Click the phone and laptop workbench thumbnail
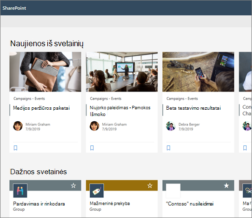252x218 pixels. 198,72
